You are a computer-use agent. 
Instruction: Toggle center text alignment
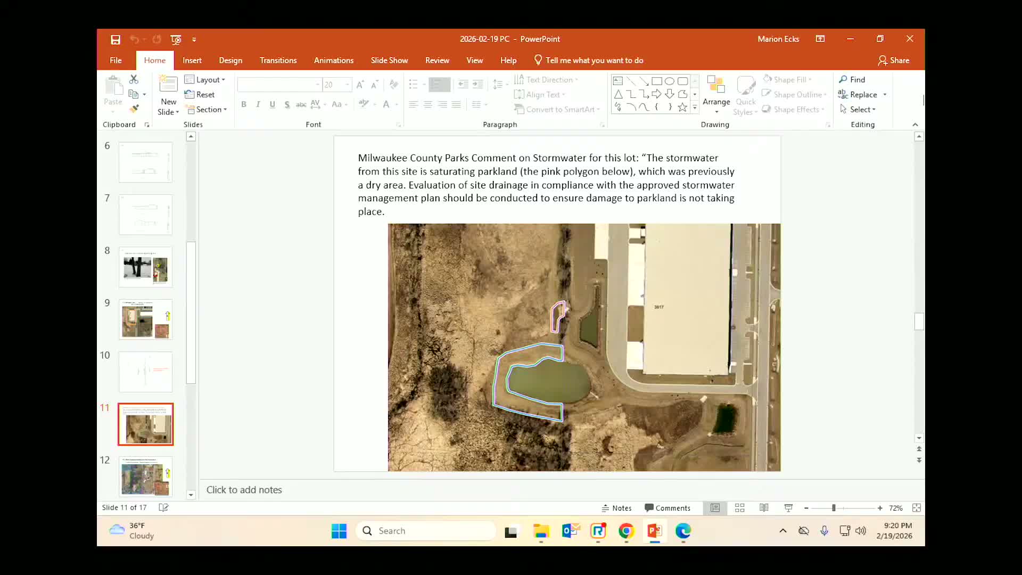click(x=428, y=104)
